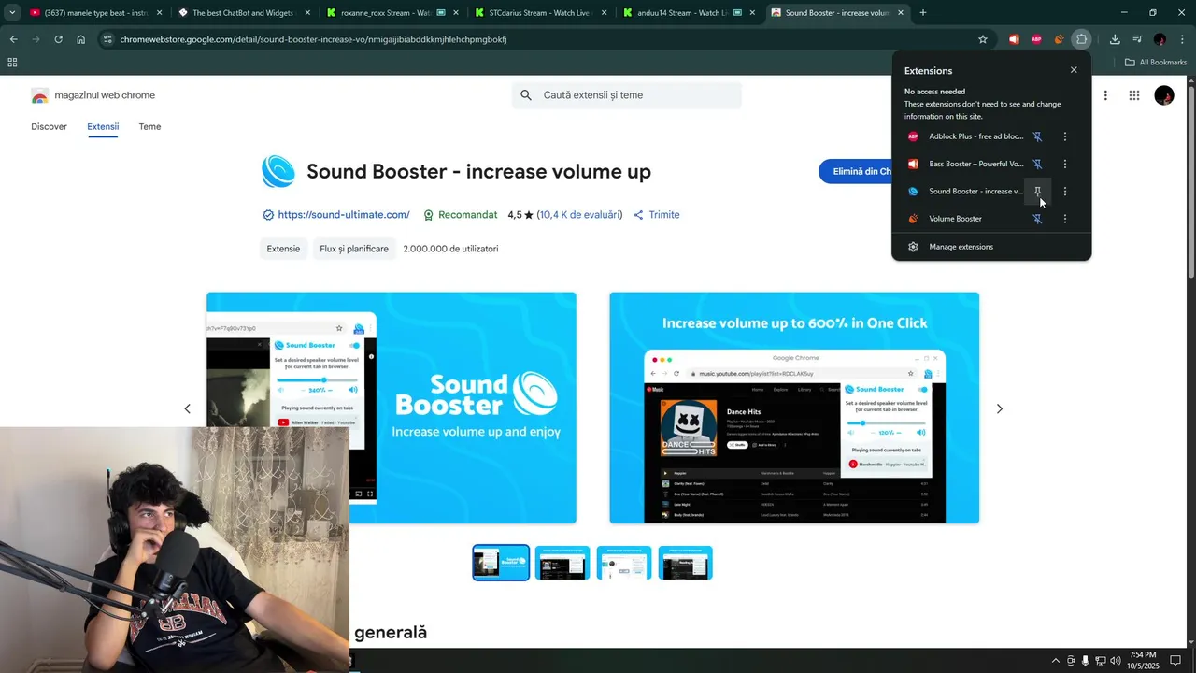This screenshot has height=673, width=1196.
Task: Click the address bar URL
Action: pos(313,39)
